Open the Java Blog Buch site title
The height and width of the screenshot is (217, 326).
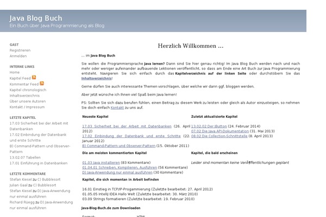(36, 18)
